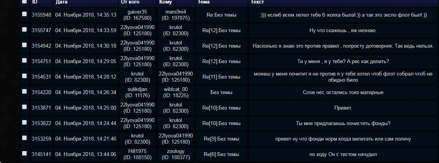439x163 pixels.
Task: Click subject Без темы from sulikdjan
Action: point(221,93)
